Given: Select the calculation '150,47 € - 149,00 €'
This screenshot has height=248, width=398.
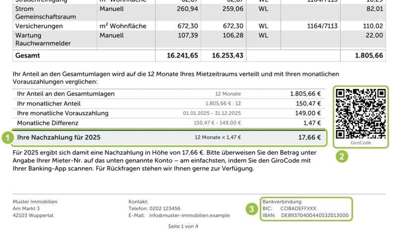Looking at the screenshot, I should [x=217, y=123].
